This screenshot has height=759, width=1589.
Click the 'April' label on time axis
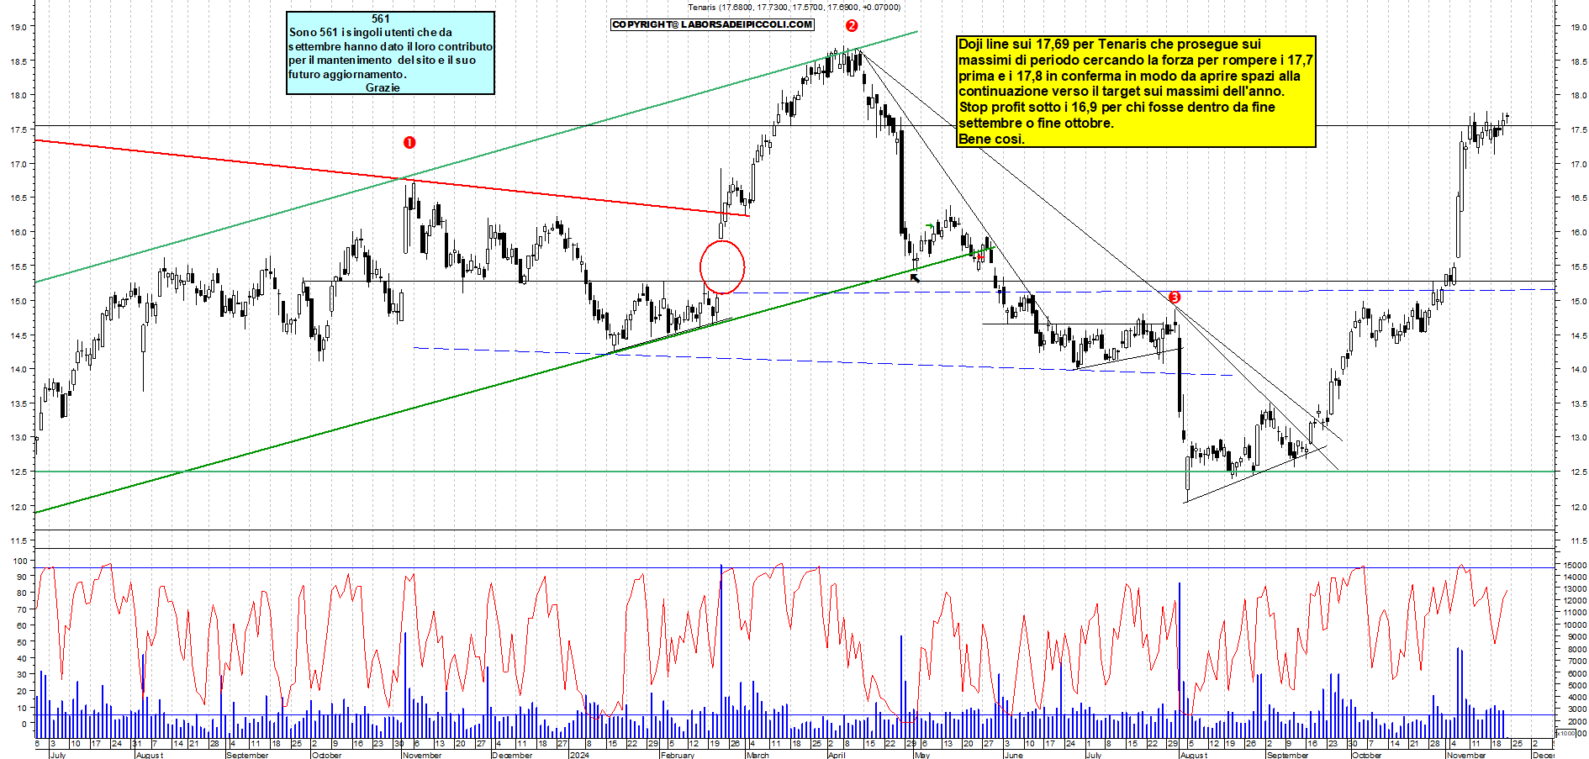[837, 755]
